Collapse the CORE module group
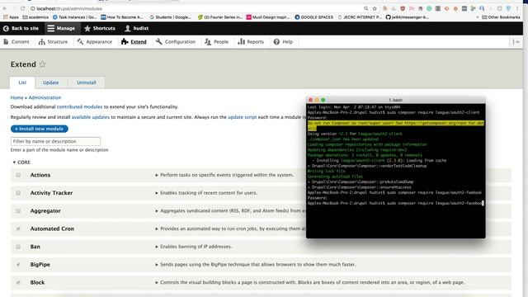This screenshot has height=297, width=528. (x=21, y=163)
